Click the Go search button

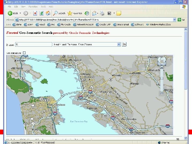click(124, 44)
